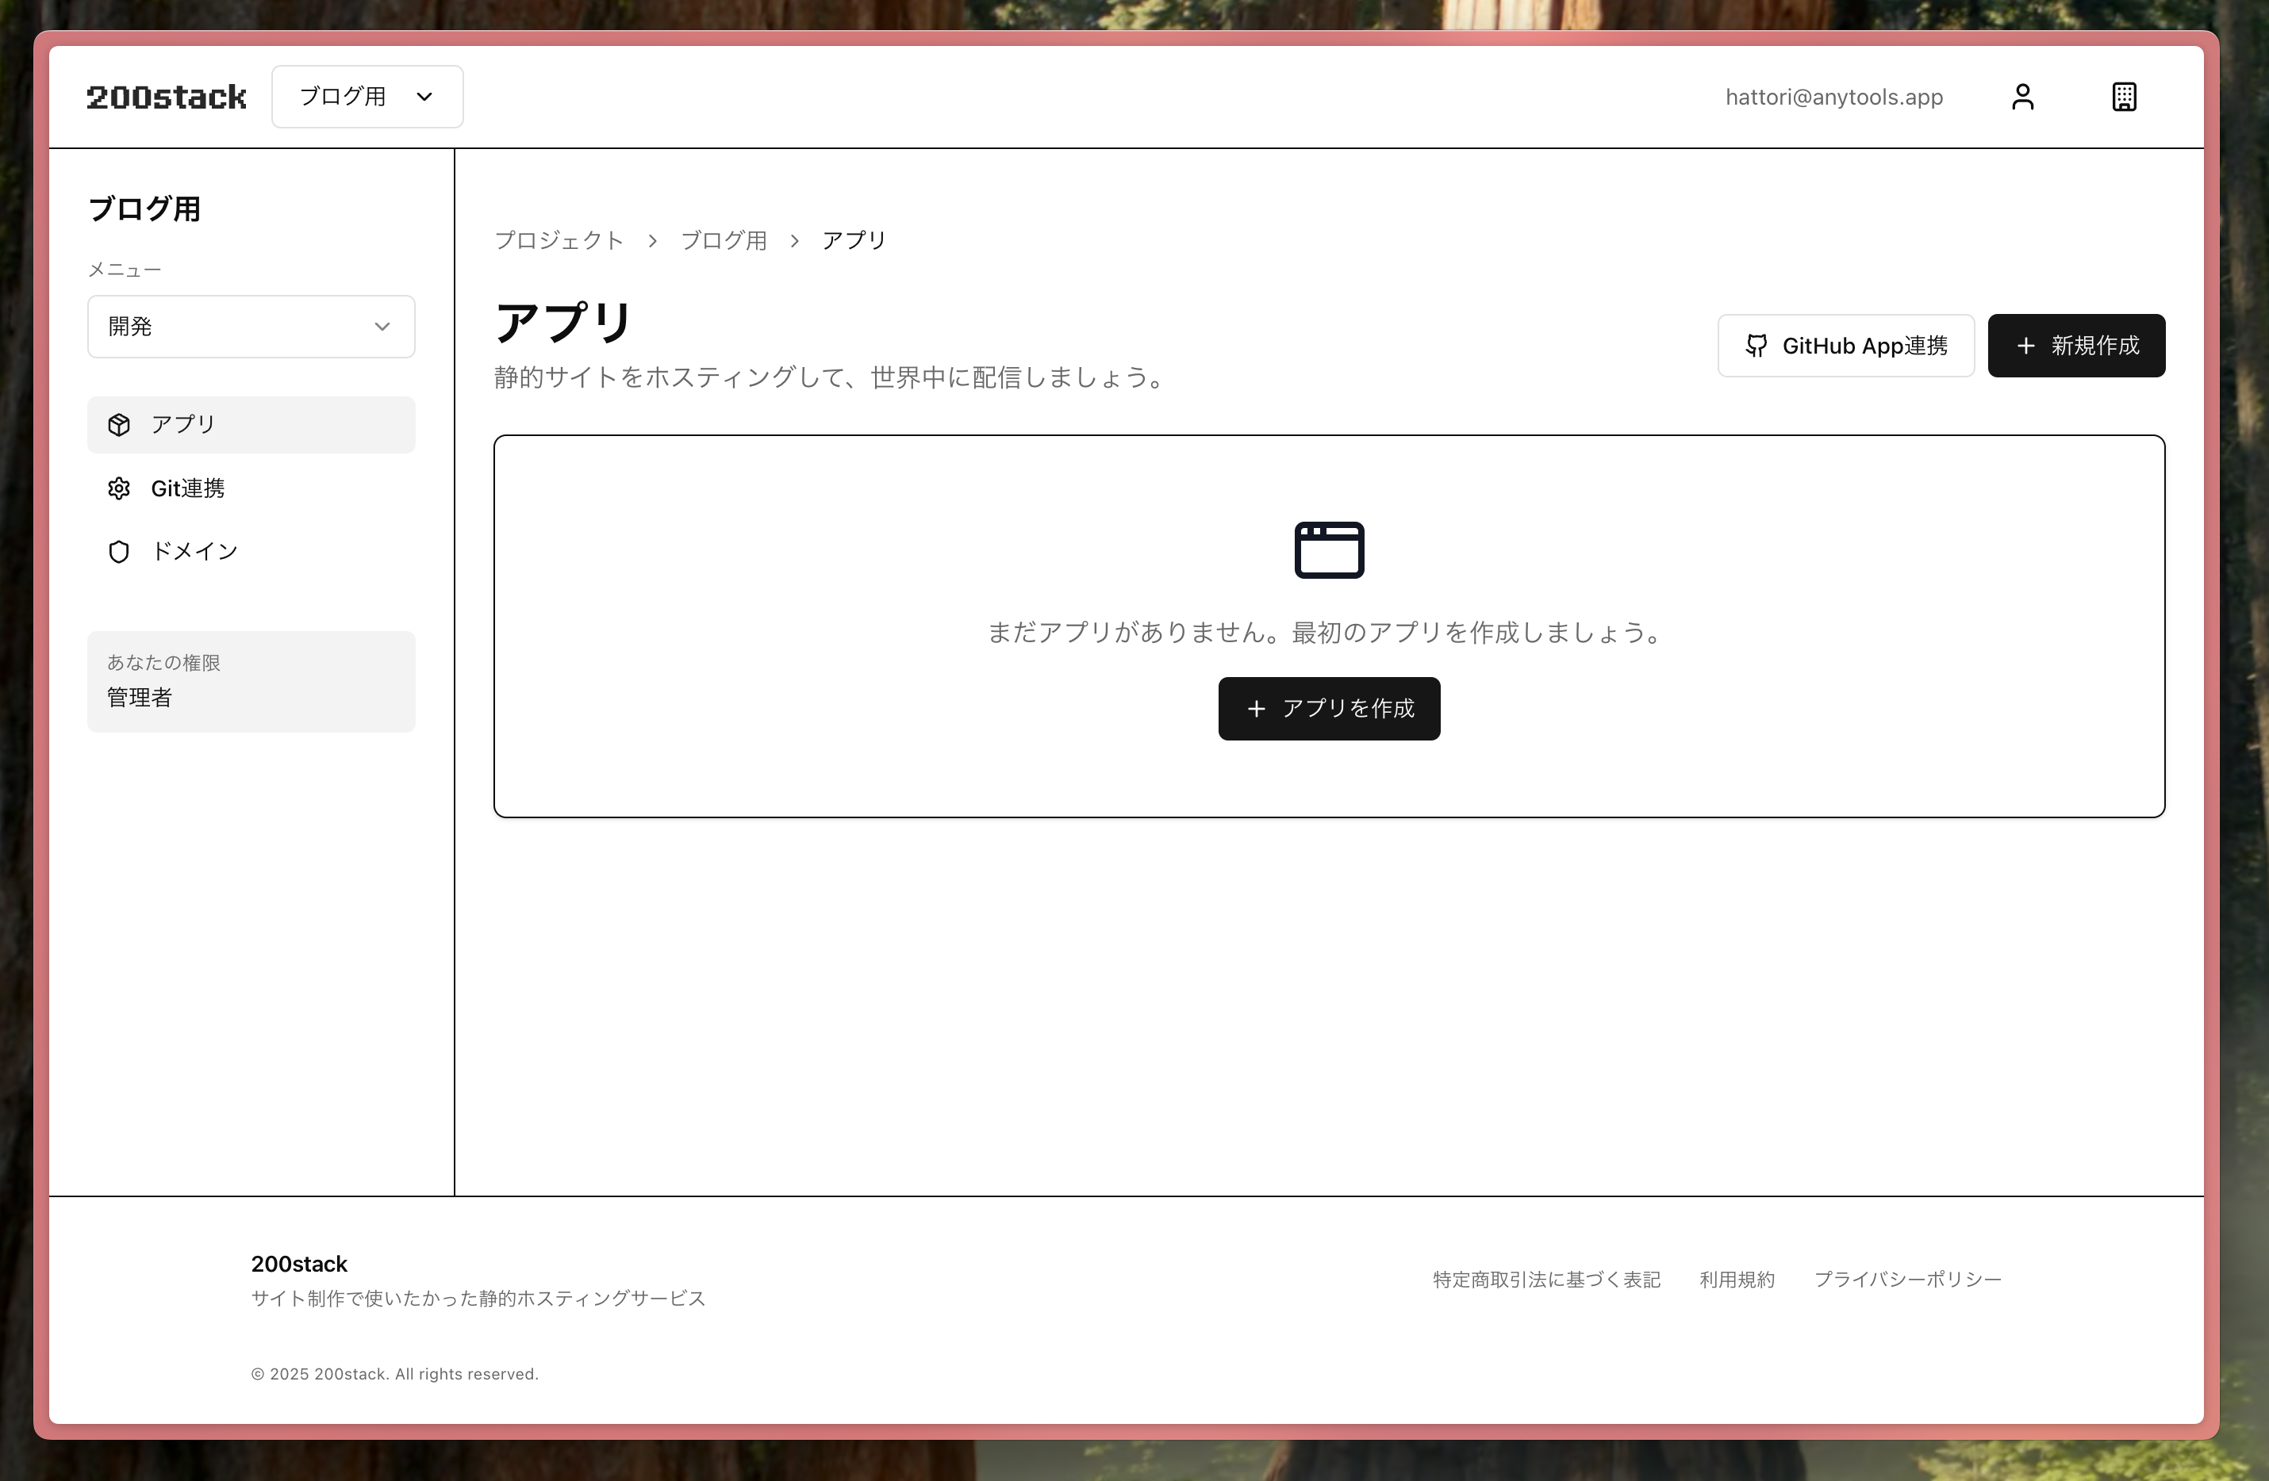Click the 200stack logo in the header
Image resolution: width=2269 pixels, height=1481 pixels.
coord(167,98)
